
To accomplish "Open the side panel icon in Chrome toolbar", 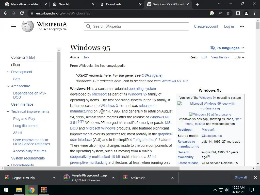I will pyautogui.click(x=238, y=13).
